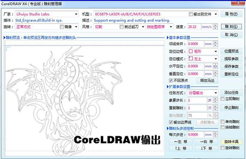Click the 邻线合并 value field
The height and width of the screenshot is (159, 246).
tap(195, 44)
